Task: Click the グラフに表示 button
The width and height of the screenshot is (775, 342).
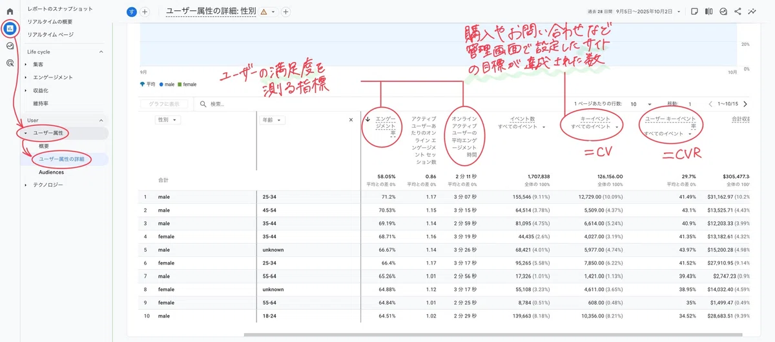Action: 164,103
